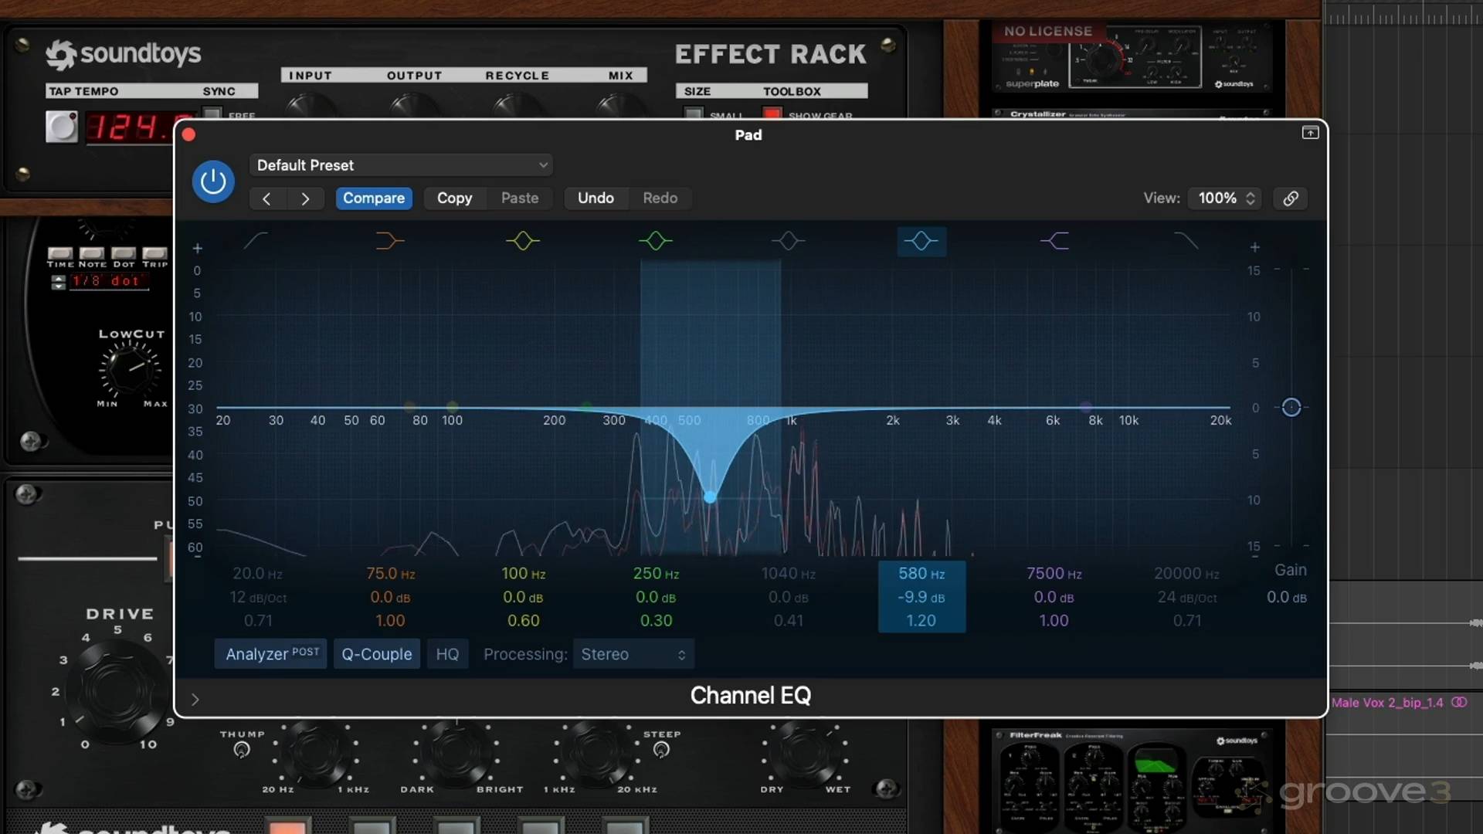Screen dimensions: 1483x834
Task: Click the Gain slider handle on the right
Action: coord(1291,407)
